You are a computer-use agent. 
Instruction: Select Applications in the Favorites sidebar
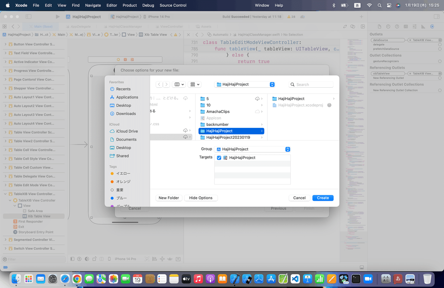127,97
